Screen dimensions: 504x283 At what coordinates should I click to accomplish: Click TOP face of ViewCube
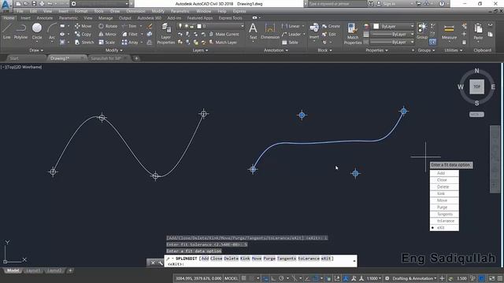click(476, 86)
